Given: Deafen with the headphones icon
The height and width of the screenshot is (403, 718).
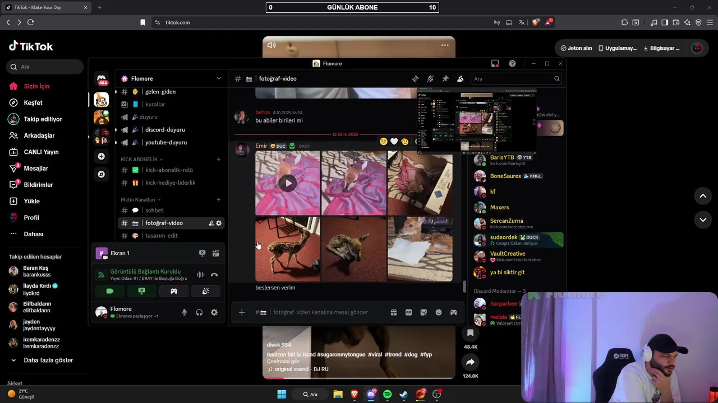Looking at the screenshot, I should coord(199,312).
